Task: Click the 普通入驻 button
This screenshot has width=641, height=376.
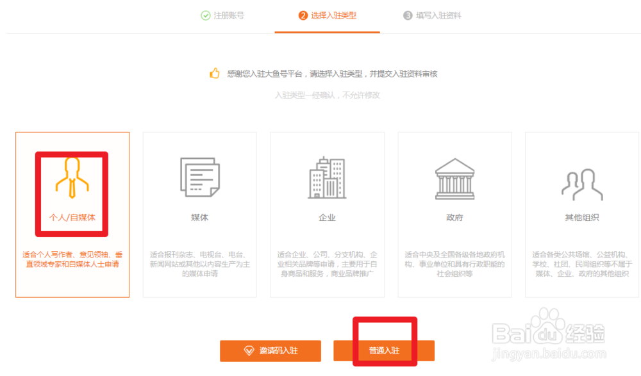Action: (x=385, y=350)
